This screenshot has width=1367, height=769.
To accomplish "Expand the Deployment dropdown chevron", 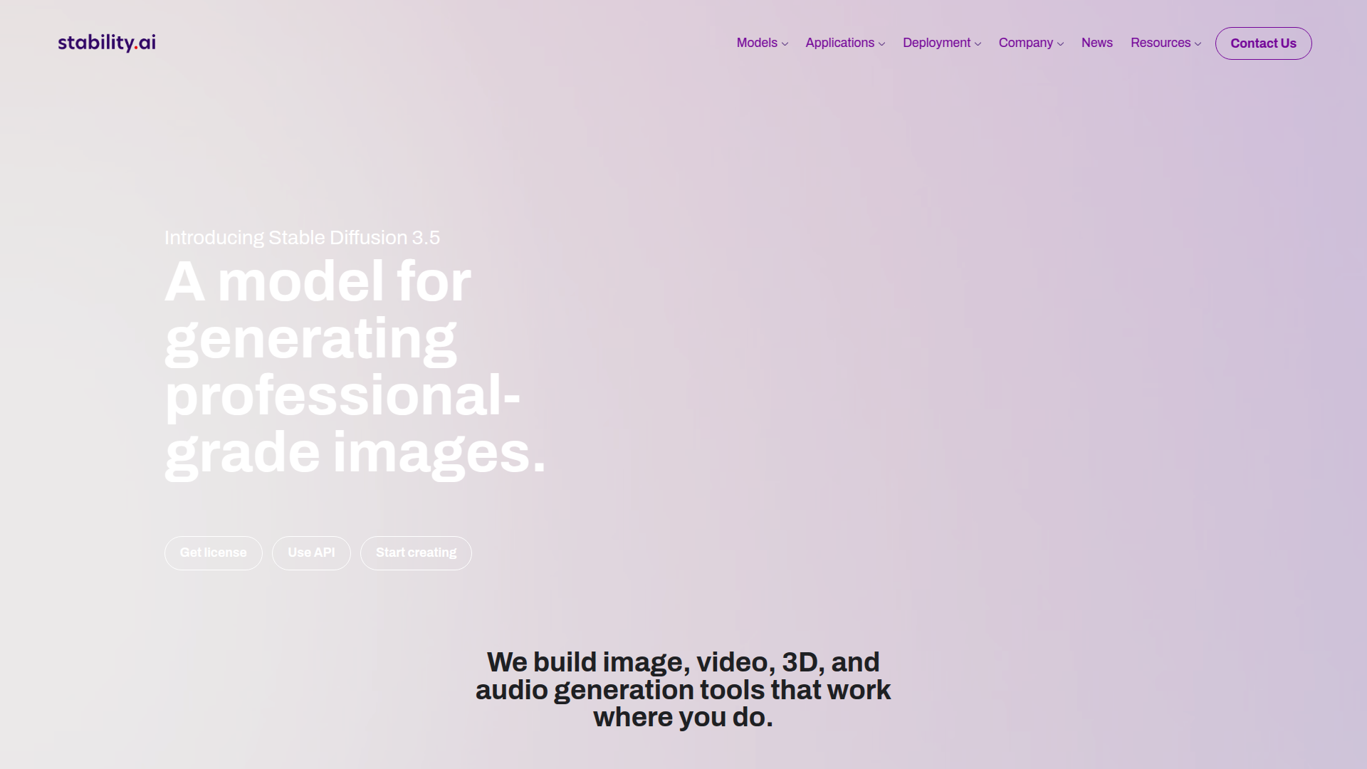I will pos(978,44).
